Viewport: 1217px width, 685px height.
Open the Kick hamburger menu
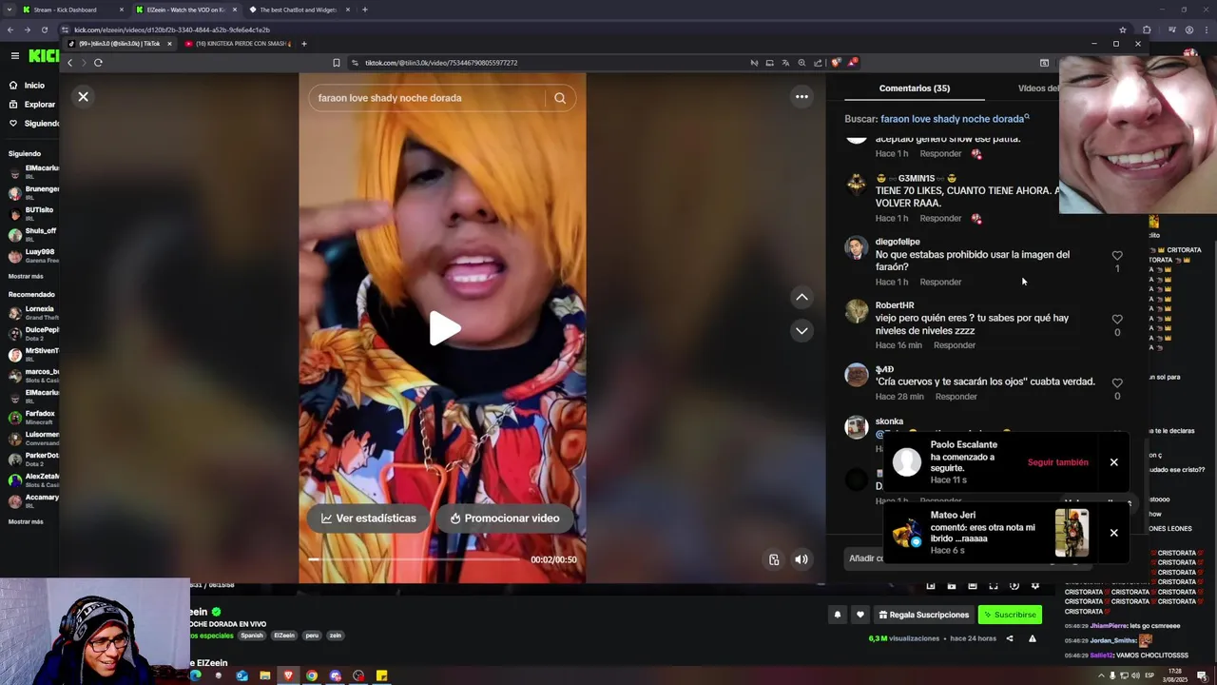[x=14, y=56]
